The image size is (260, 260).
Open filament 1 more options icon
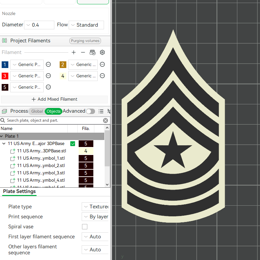click(48, 64)
